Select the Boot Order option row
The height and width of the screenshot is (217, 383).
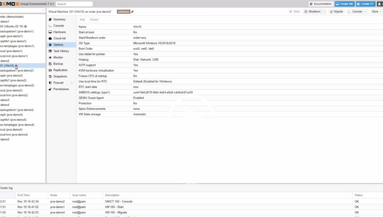click(x=229, y=48)
